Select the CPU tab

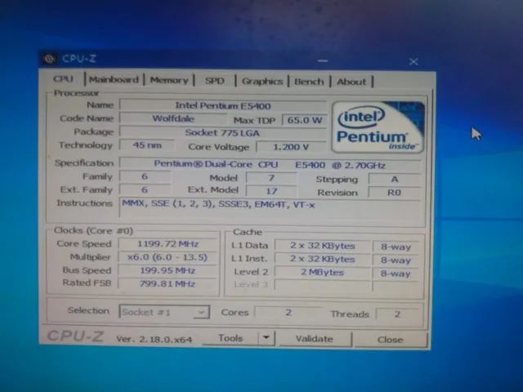tap(64, 79)
